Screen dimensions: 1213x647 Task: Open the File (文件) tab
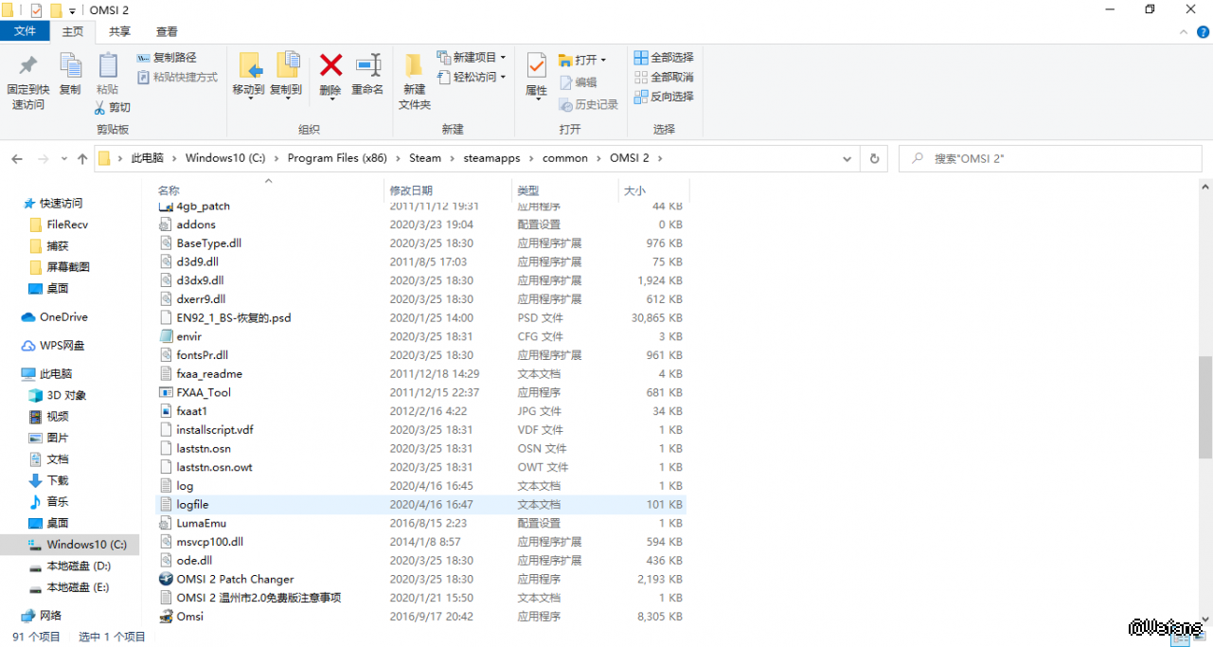coord(26,31)
